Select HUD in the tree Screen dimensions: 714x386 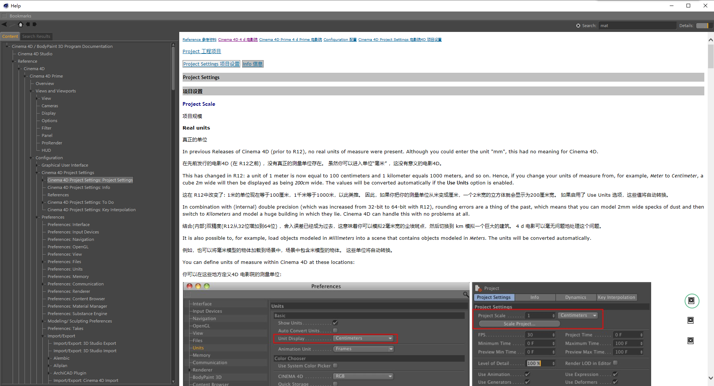[46, 150]
